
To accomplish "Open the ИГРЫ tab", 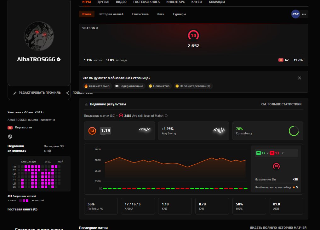I will click(x=87, y=2).
